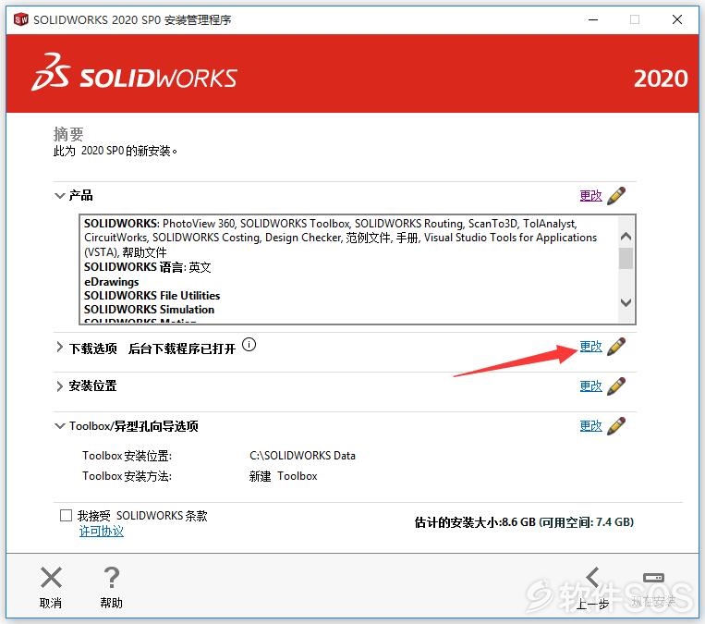This screenshot has height=624, width=705.
Task: Click the 取消 X icon
Action: tap(51, 577)
